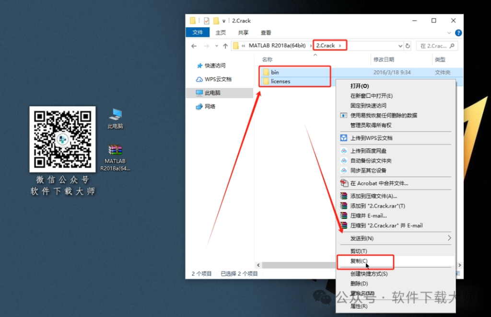
Task: Click inside the search box
Action: pyautogui.click(x=436, y=45)
